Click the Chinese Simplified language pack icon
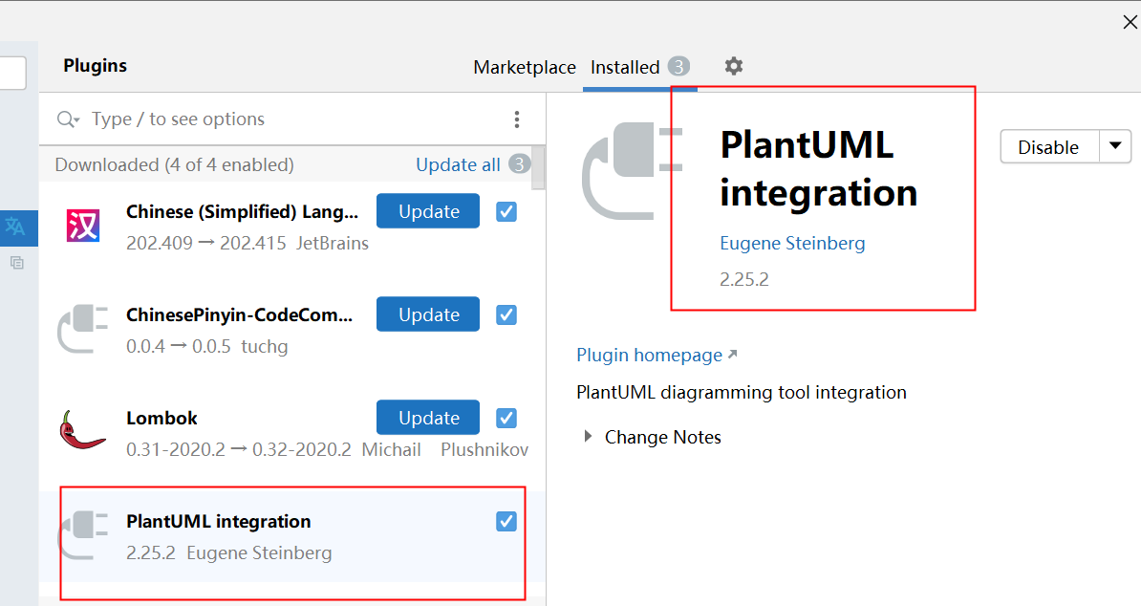 click(x=83, y=226)
